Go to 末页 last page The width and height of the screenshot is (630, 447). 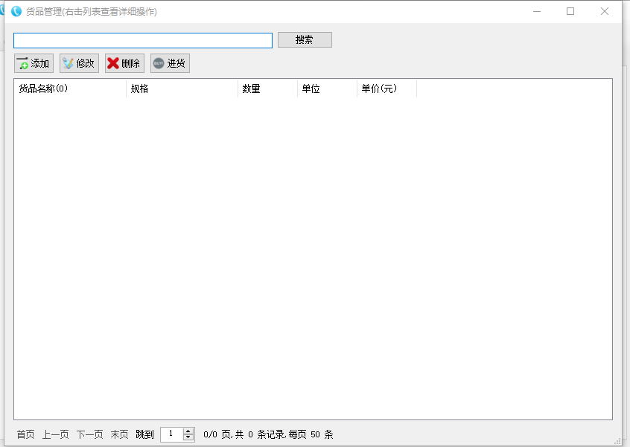(119, 434)
